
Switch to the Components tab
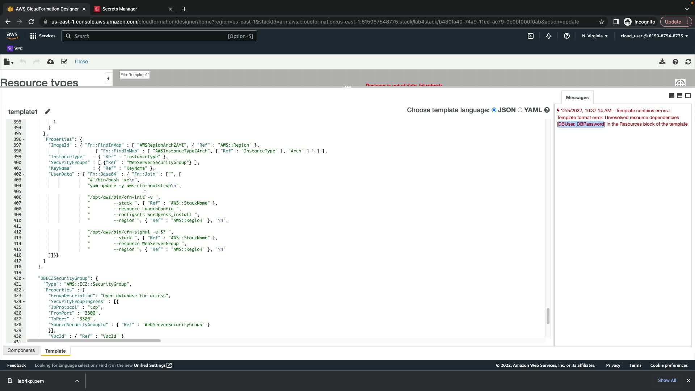click(21, 350)
